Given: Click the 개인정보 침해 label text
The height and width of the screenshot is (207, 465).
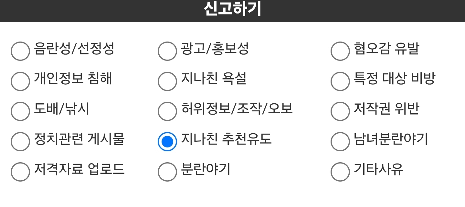Looking at the screenshot, I should tap(73, 79).
